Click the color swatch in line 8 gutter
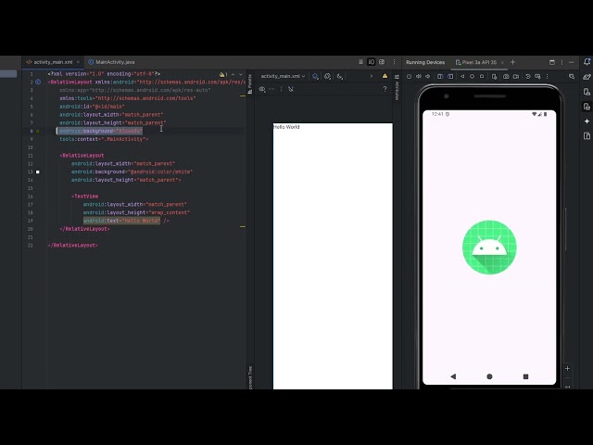Screen dimensions: 593x445 [x=37, y=131]
